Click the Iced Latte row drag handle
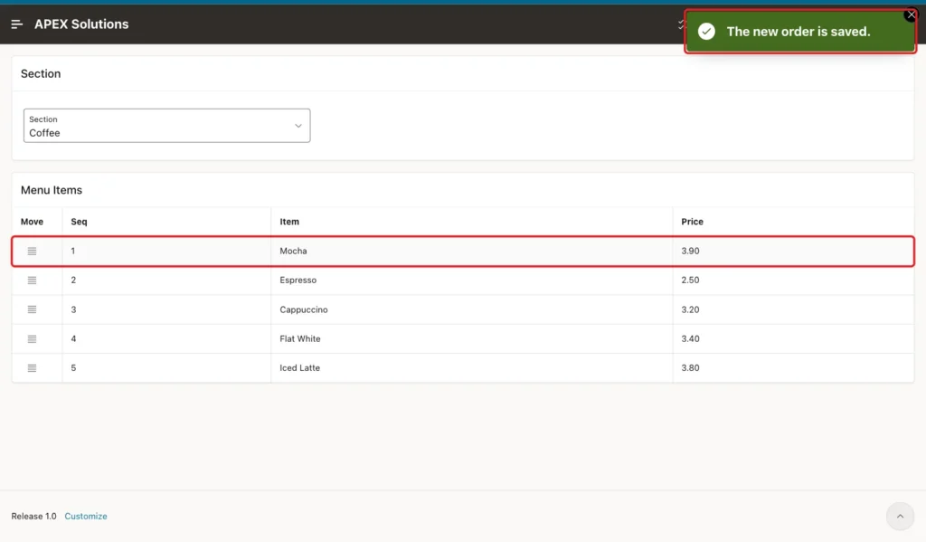This screenshot has height=542, width=926. [x=32, y=368]
